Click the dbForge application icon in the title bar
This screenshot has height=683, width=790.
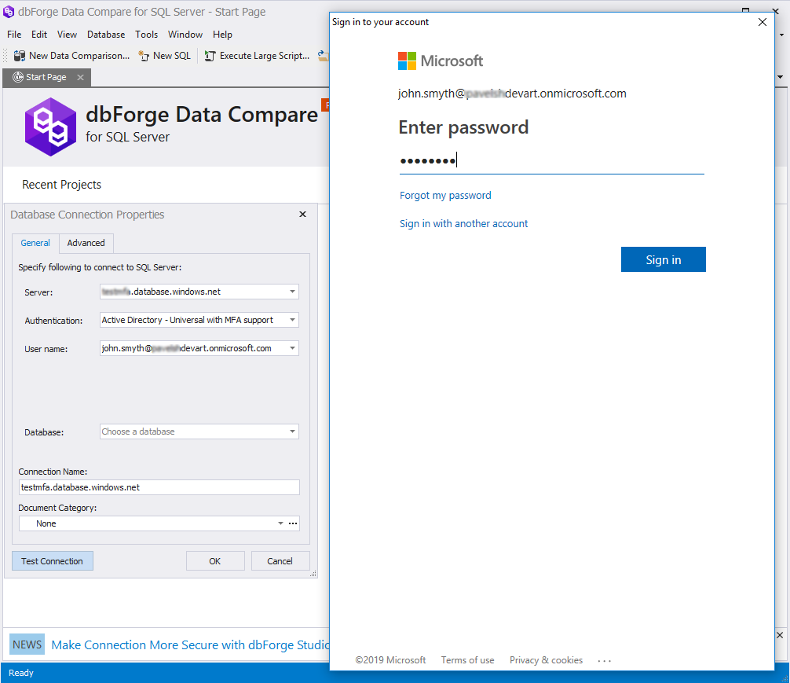[x=8, y=12]
